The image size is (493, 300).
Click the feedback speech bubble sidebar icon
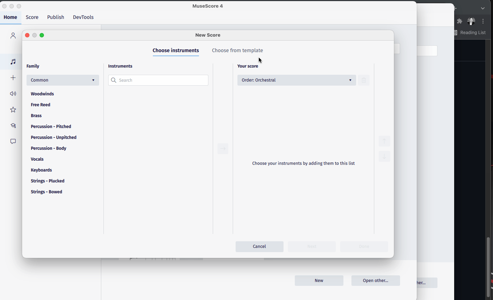pos(13,141)
